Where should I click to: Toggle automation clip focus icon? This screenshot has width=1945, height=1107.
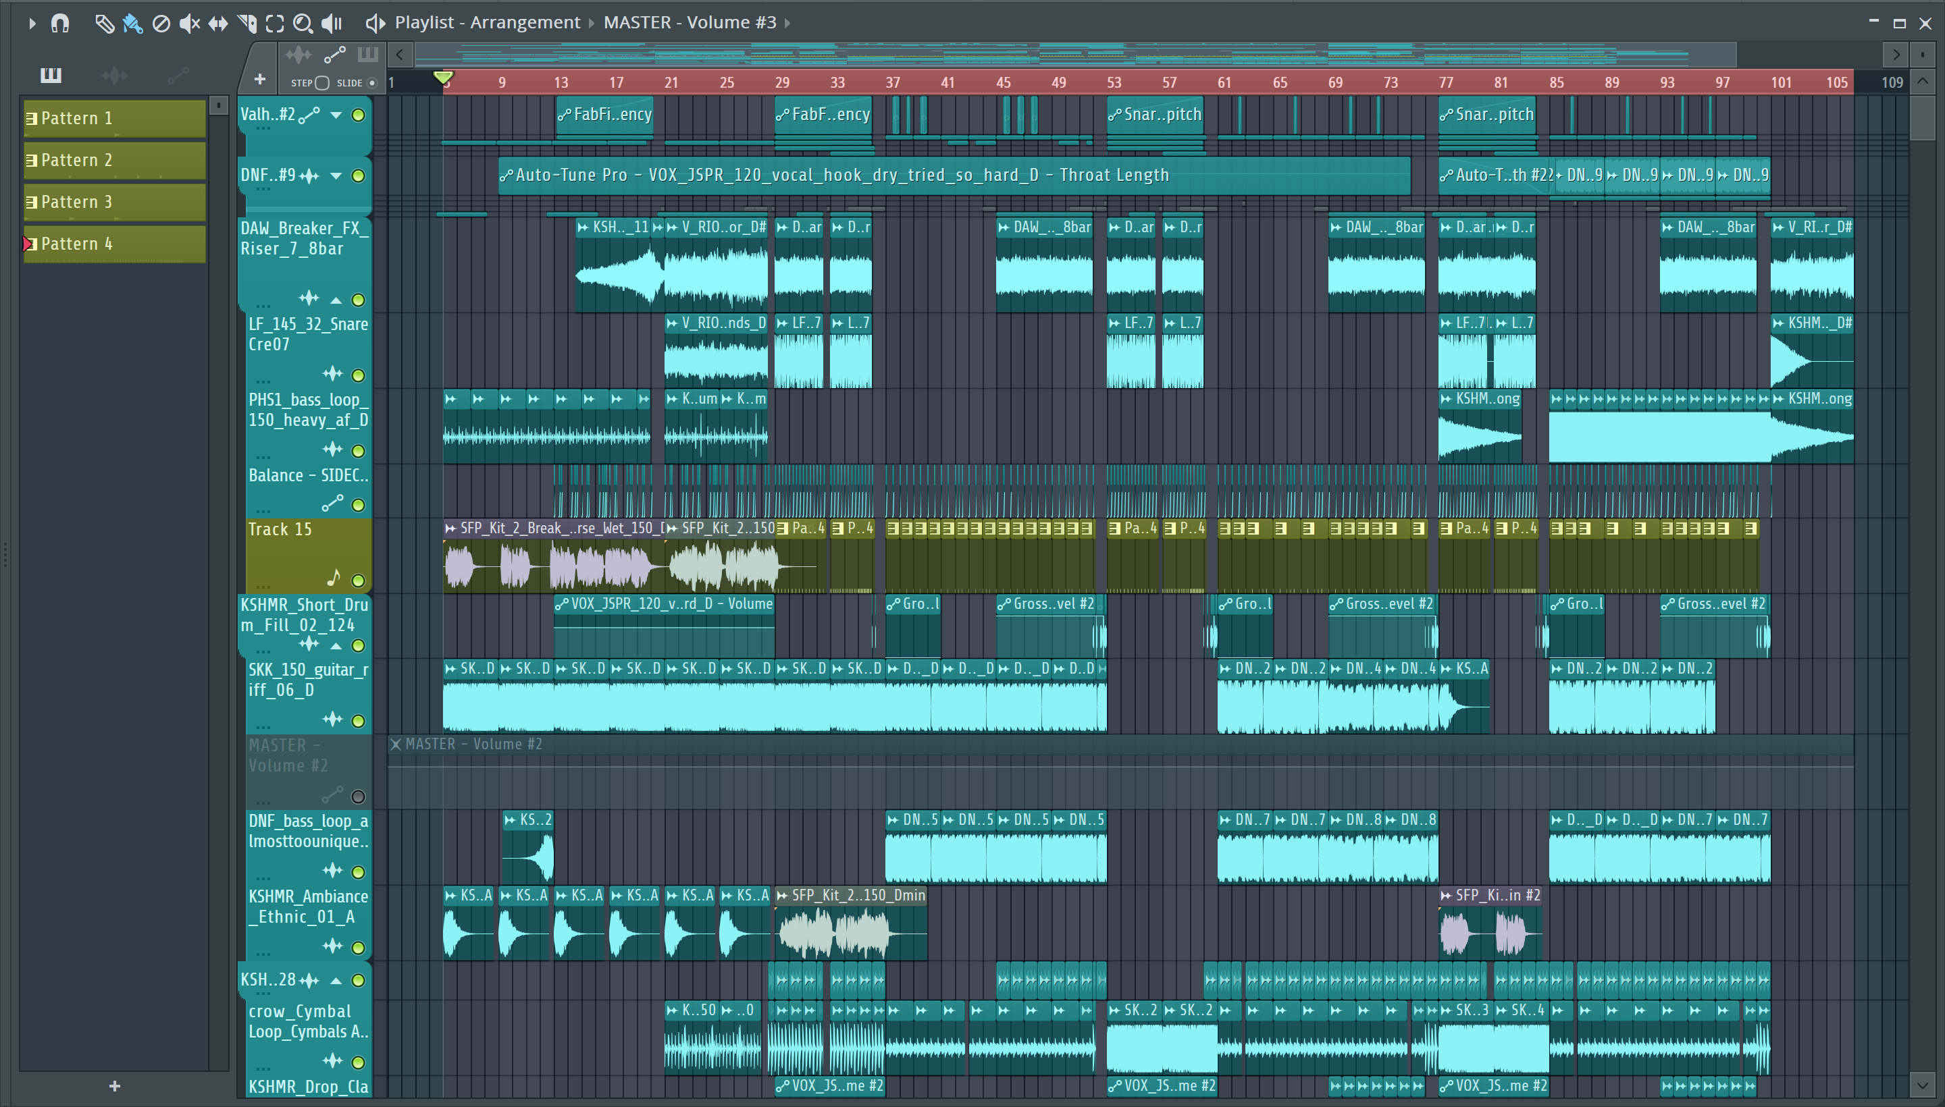(335, 54)
